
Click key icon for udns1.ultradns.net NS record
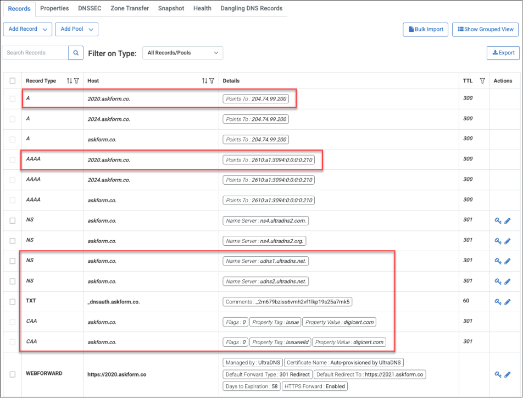point(498,261)
